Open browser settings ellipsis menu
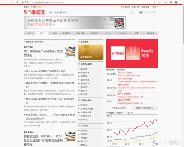The width and height of the screenshot is (184, 147). pos(181,2)
